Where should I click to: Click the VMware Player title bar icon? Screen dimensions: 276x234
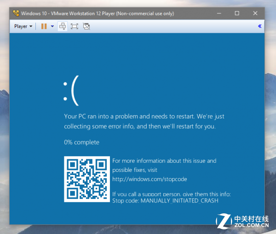point(16,13)
